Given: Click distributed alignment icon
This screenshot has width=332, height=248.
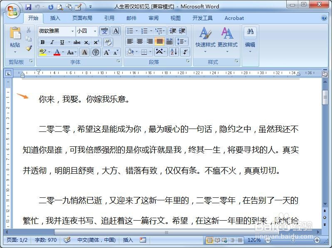Looking at the screenshot, I should click(x=169, y=41).
